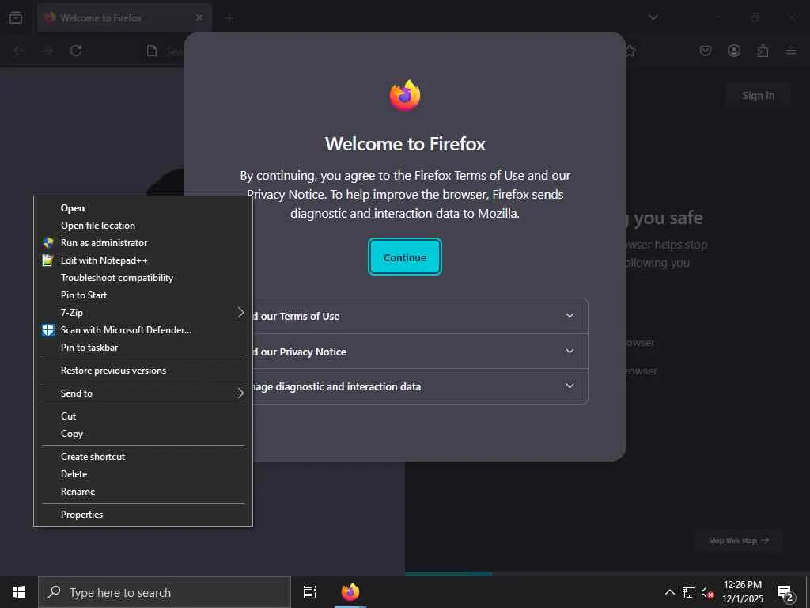Open the taskbar clock and date
The image size is (810, 608).
pos(742,592)
